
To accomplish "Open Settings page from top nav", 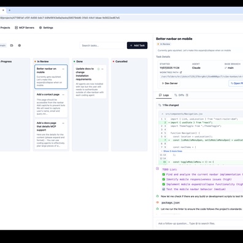I will click(x=46, y=28).
